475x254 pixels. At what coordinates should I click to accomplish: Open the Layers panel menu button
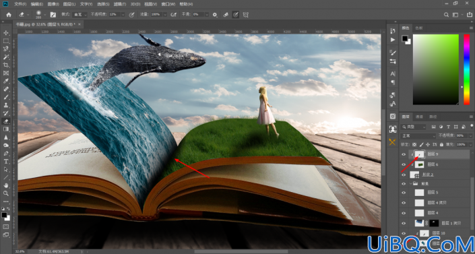pyautogui.click(x=472, y=117)
